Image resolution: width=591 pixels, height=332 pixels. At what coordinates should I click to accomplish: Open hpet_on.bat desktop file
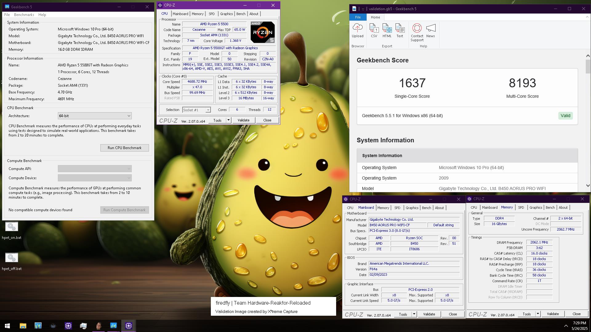[x=12, y=231]
